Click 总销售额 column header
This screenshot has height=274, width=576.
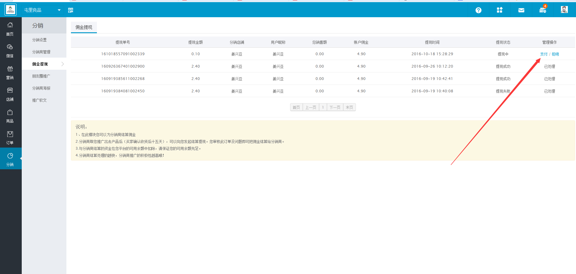coord(320,42)
